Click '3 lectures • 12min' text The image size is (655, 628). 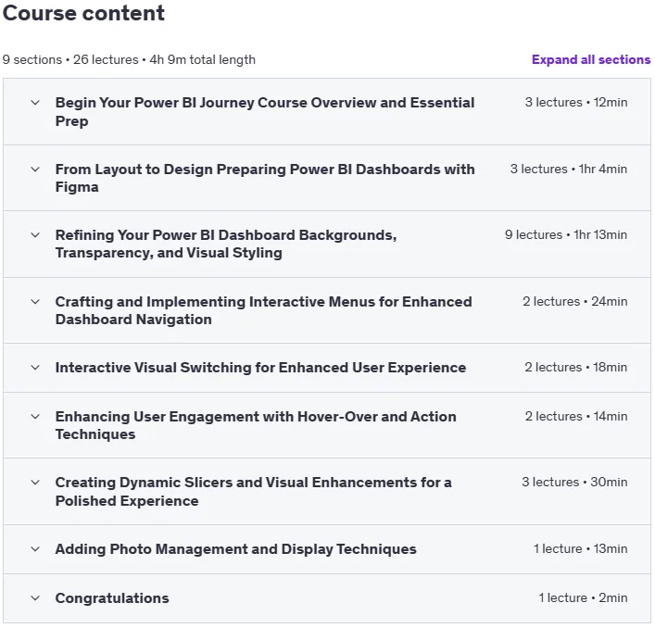pos(576,102)
